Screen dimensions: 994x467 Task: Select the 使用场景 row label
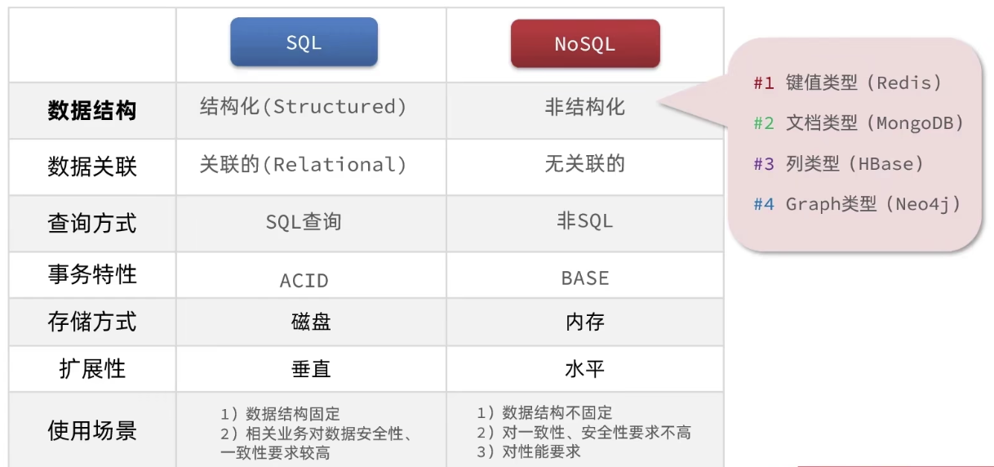[x=92, y=430]
